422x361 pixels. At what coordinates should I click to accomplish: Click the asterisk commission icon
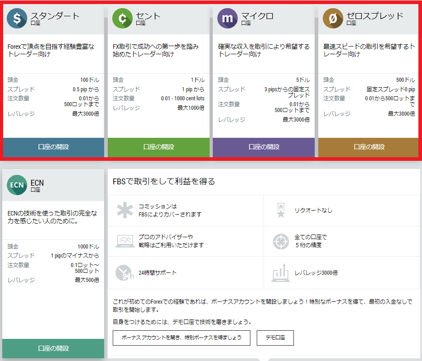click(125, 210)
